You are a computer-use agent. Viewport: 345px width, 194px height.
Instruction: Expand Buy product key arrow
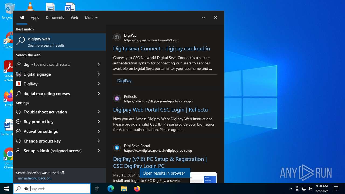(x=99, y=122)
